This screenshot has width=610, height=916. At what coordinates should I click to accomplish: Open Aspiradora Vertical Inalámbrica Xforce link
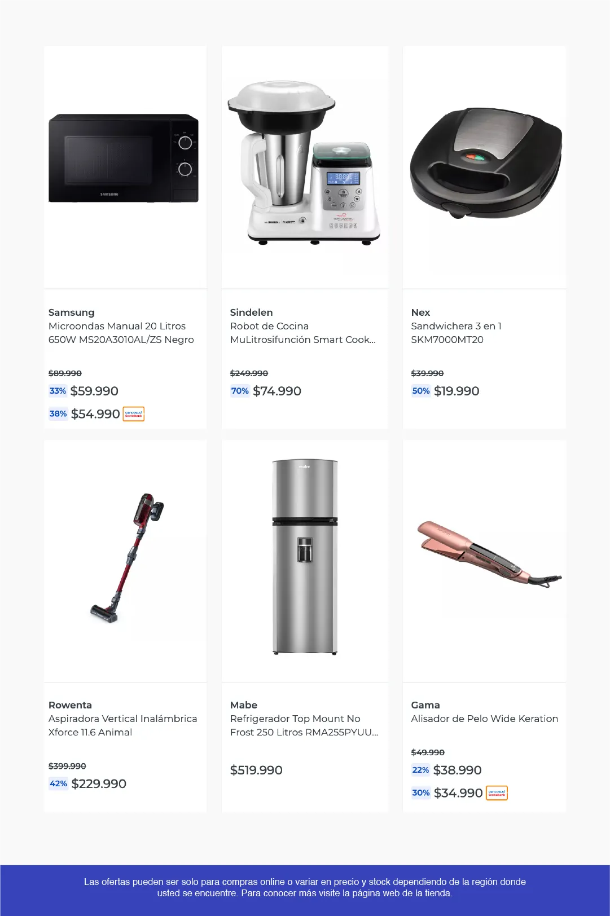123,725
